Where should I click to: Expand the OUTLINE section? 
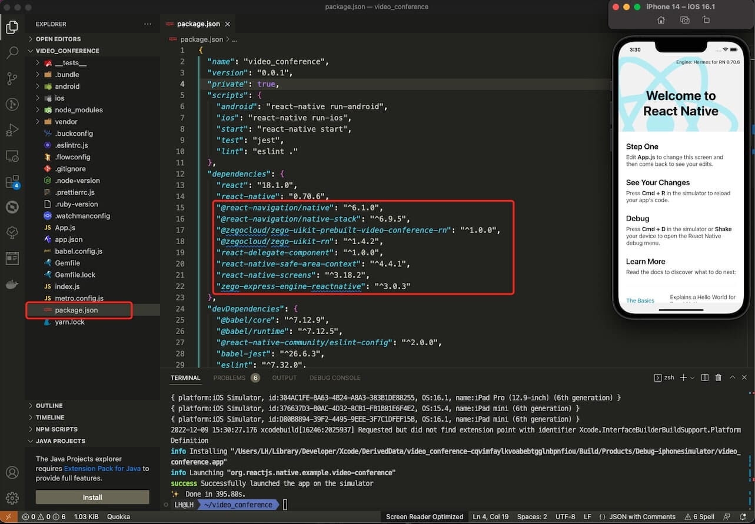[x=49, y=406]
